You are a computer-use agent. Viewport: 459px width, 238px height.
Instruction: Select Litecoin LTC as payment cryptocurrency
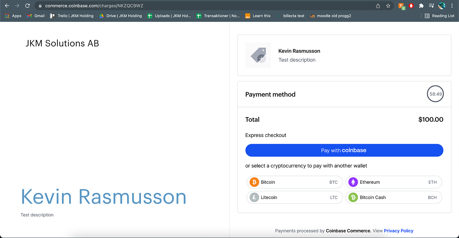(x=294, y=197)
